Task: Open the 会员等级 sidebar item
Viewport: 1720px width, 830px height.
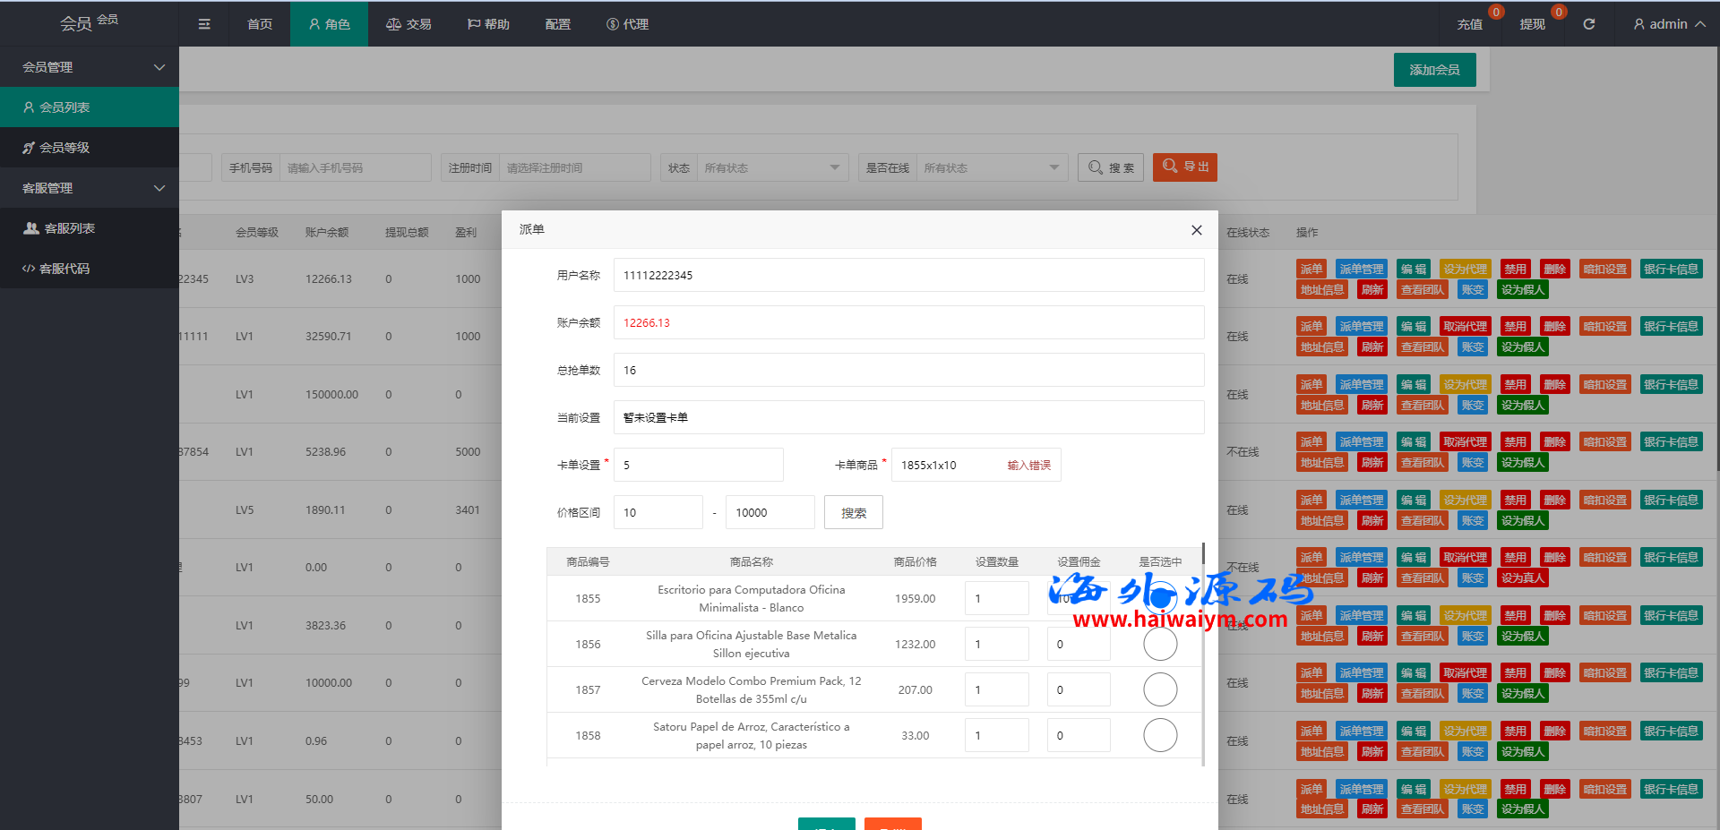Action: (x=64, y=148)
